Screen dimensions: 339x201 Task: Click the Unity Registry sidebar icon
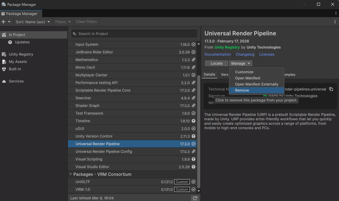click(x=4, y=54)
